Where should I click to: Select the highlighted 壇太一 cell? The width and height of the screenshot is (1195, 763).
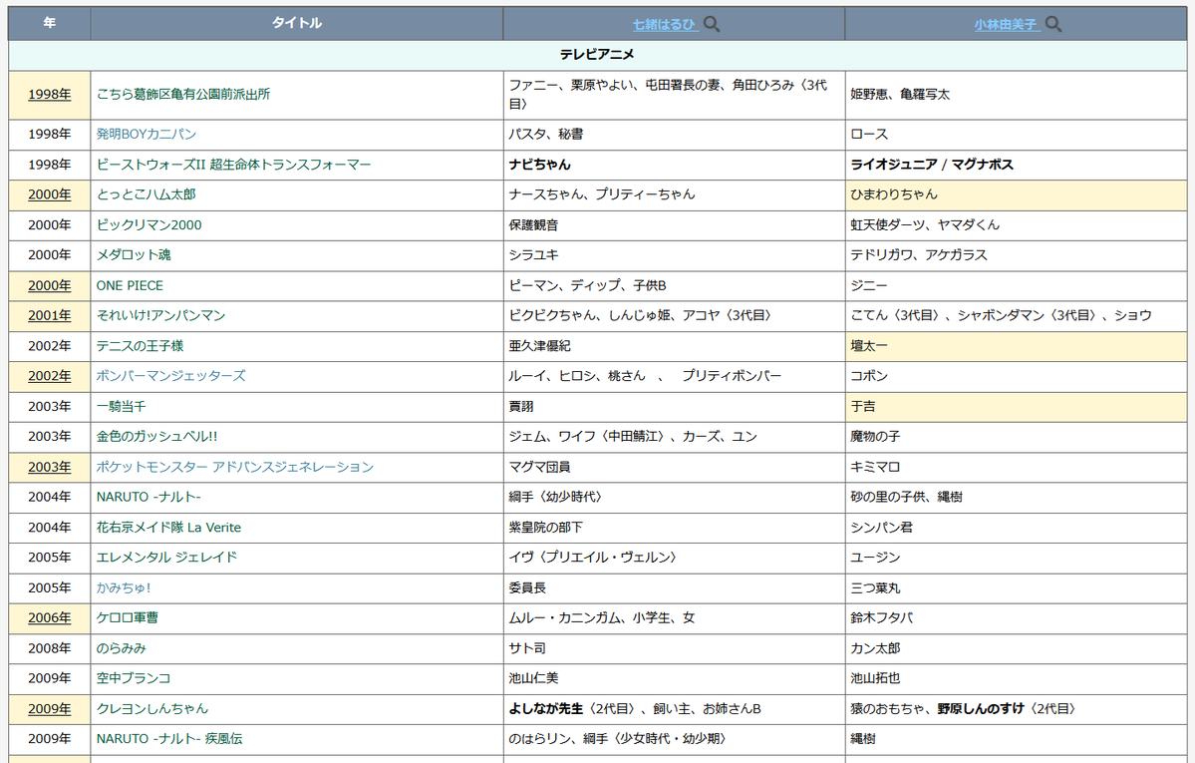(x=1016, y=346)
